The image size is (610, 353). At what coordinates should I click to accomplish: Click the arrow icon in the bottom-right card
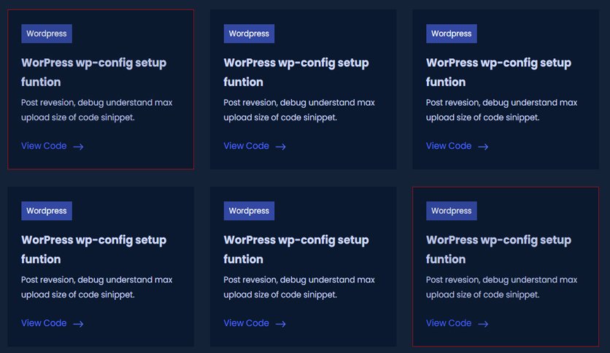tap(483, 324)
